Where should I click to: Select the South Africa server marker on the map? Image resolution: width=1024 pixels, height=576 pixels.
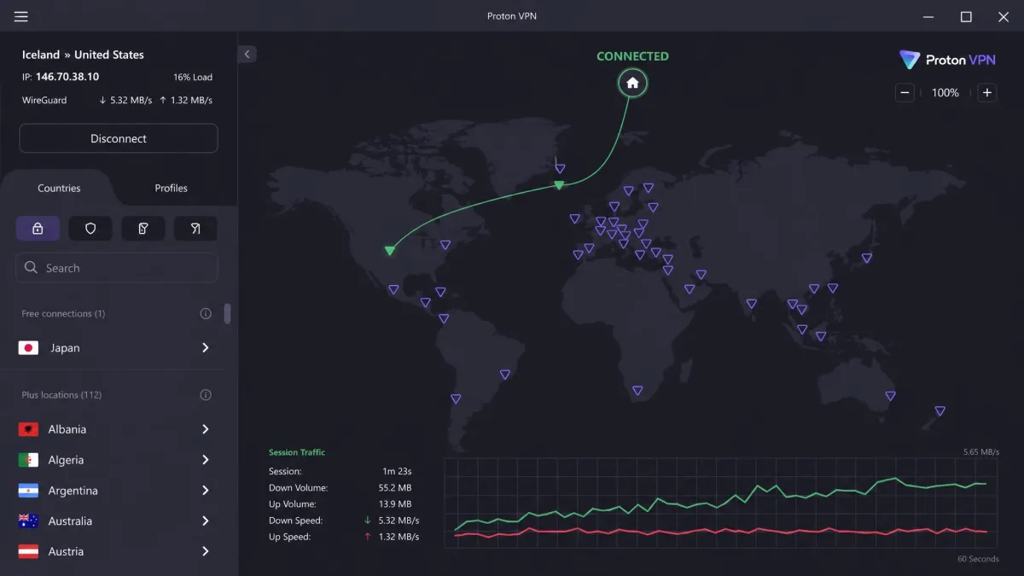pos(637,391)
